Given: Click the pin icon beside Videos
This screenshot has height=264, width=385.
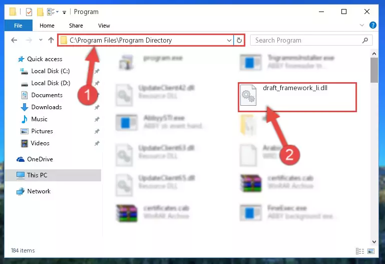Looking at the screenshot, I should pos(97,143).
